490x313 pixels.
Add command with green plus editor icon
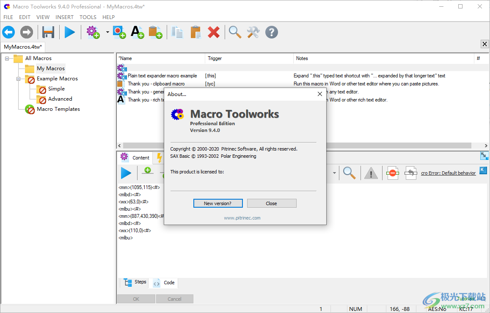pos(148,170)
